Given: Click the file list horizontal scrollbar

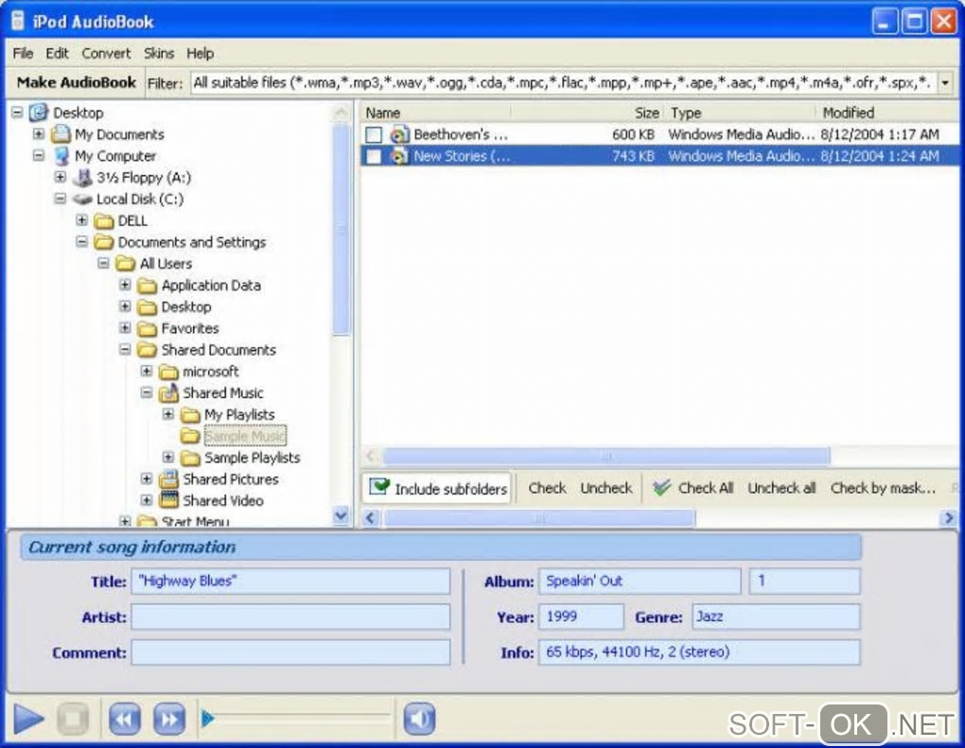Looking at the screenshot, I should (x=606, y=456).
